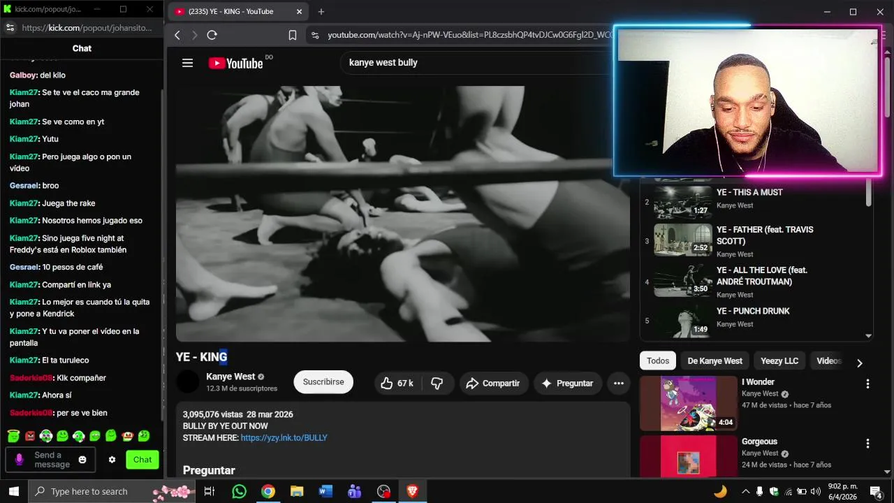The width and height of the screenshot is (894, 503).
Task: Dislike the video
Action: click(x=437, y=383)
